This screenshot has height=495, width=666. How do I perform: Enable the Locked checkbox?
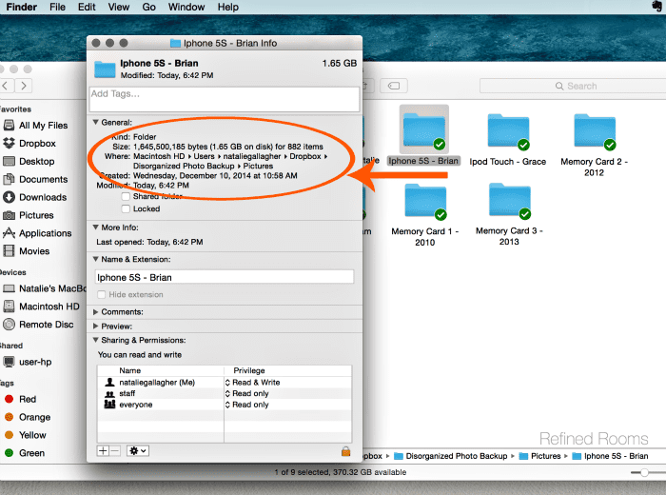126,208
